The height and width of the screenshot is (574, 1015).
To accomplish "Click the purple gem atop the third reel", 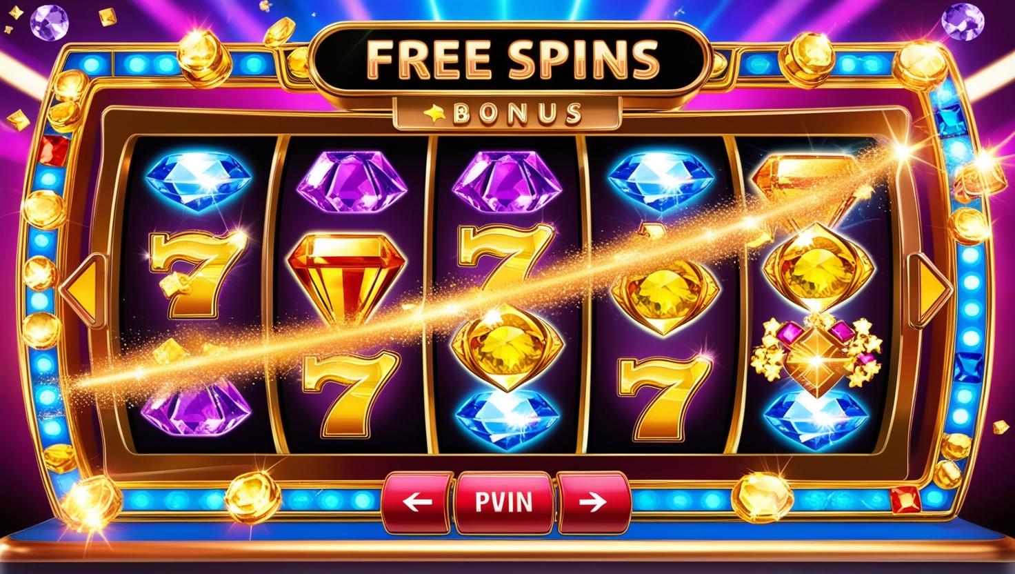I will [x=506, y=181].
